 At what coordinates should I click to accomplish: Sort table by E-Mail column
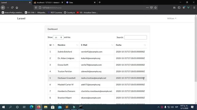coord(97,45)
